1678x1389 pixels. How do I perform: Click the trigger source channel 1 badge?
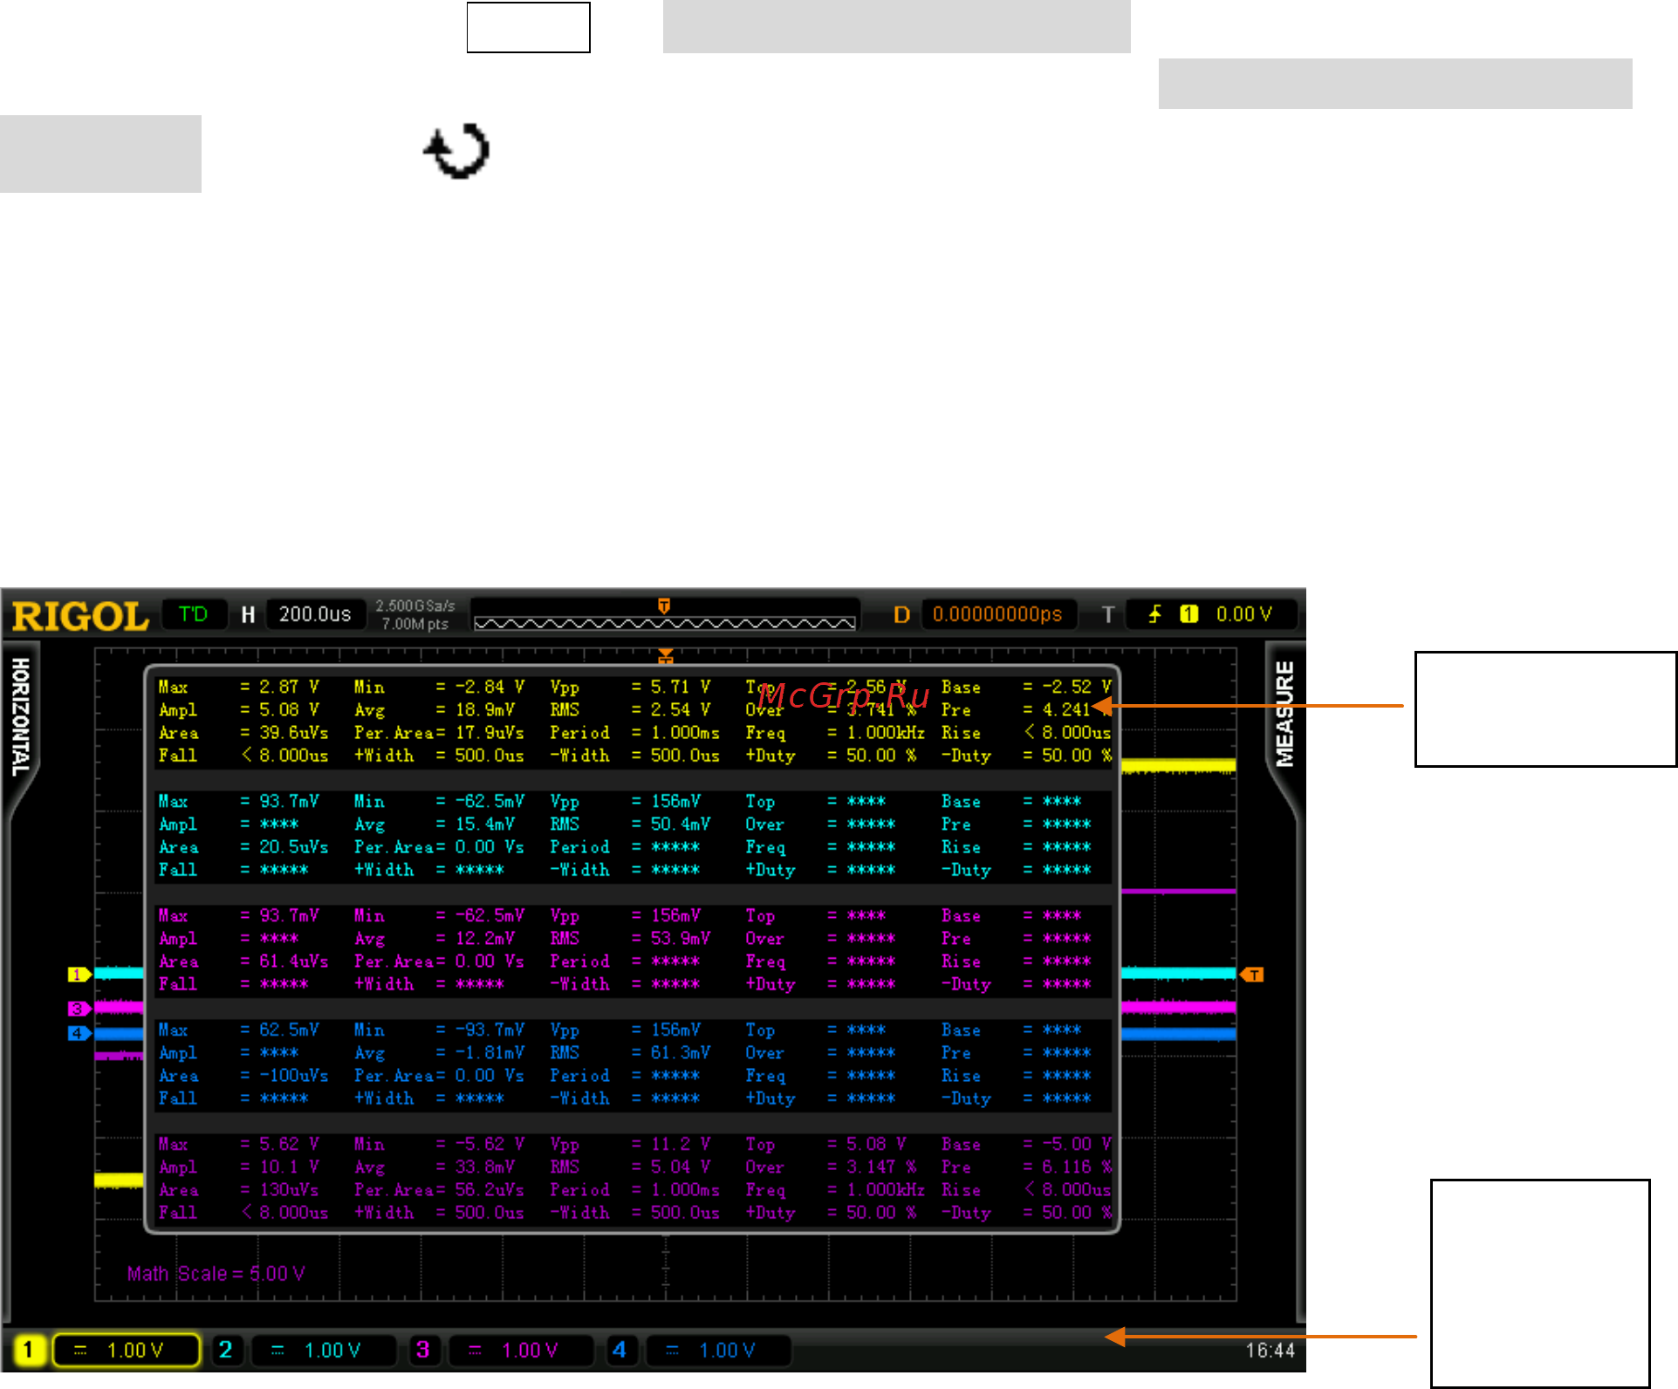click(x=1188, y=614)
